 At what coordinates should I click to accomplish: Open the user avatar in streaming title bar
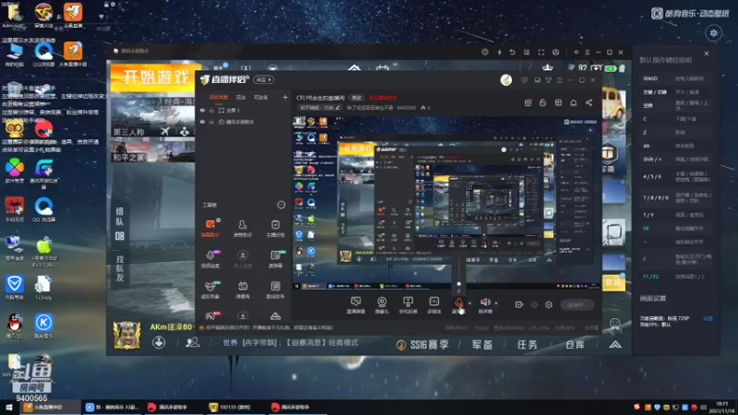point(506,80)
